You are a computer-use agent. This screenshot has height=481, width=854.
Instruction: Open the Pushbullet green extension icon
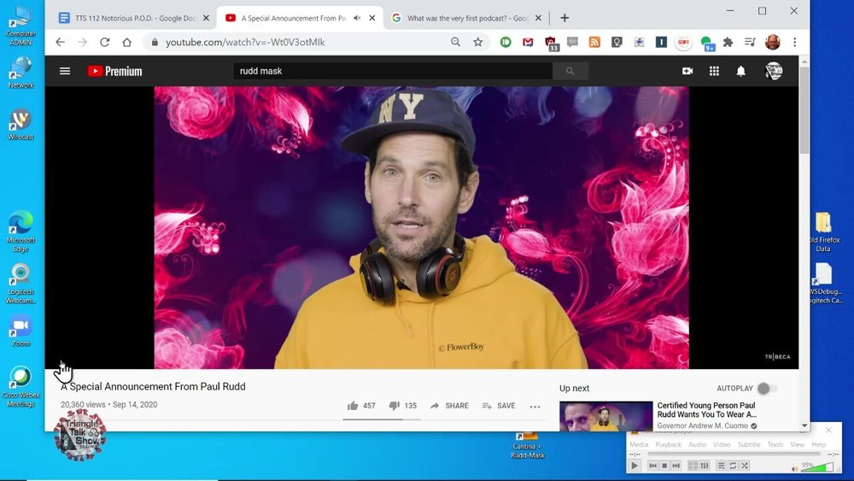click(506, 42)
